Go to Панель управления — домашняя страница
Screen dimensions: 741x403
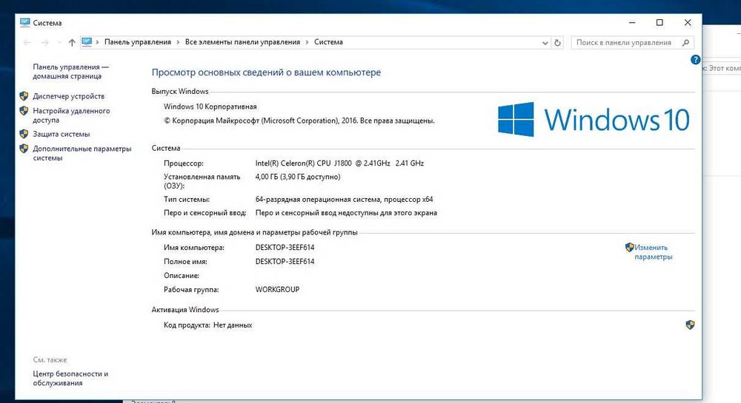70,72
